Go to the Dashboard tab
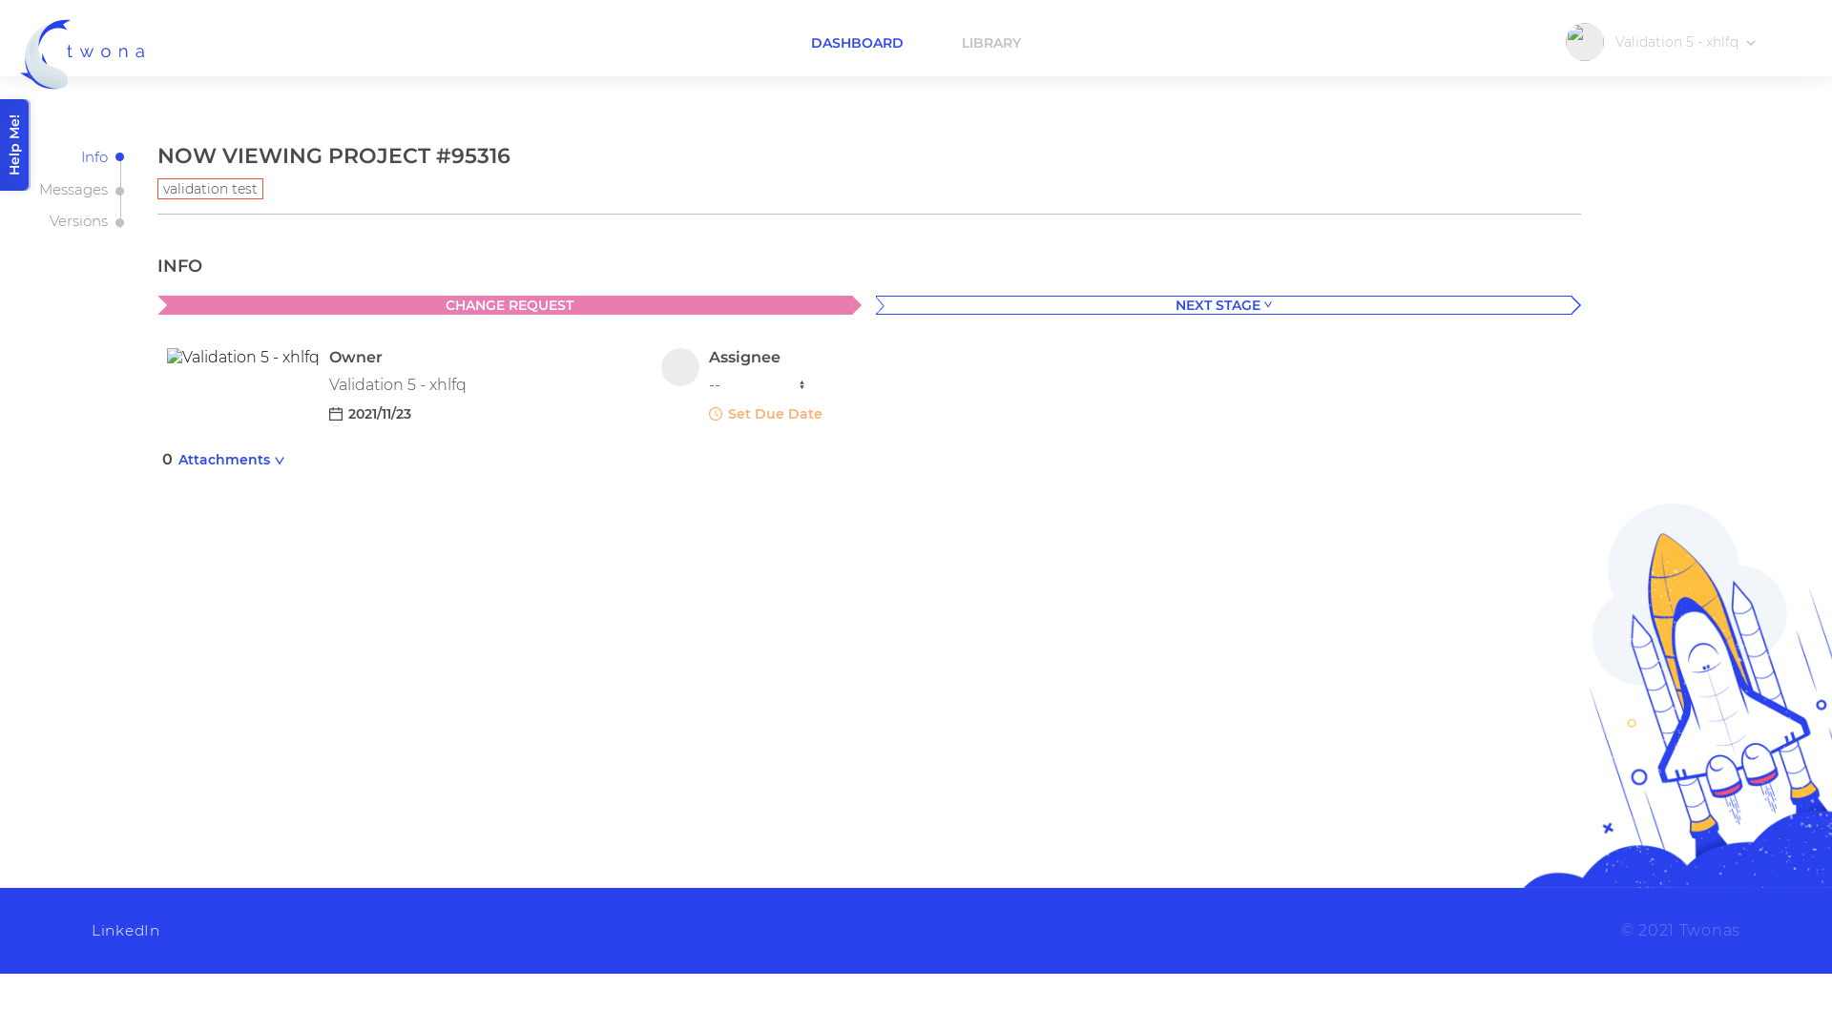This screenshot has width=1832, height=1030. (x=857, y=43)
